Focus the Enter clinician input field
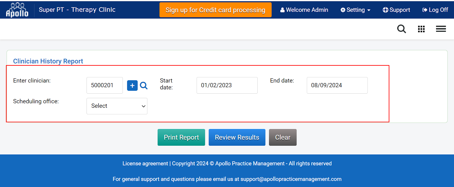The height and width of the screenshot is (187, 454). pos(104,85)
